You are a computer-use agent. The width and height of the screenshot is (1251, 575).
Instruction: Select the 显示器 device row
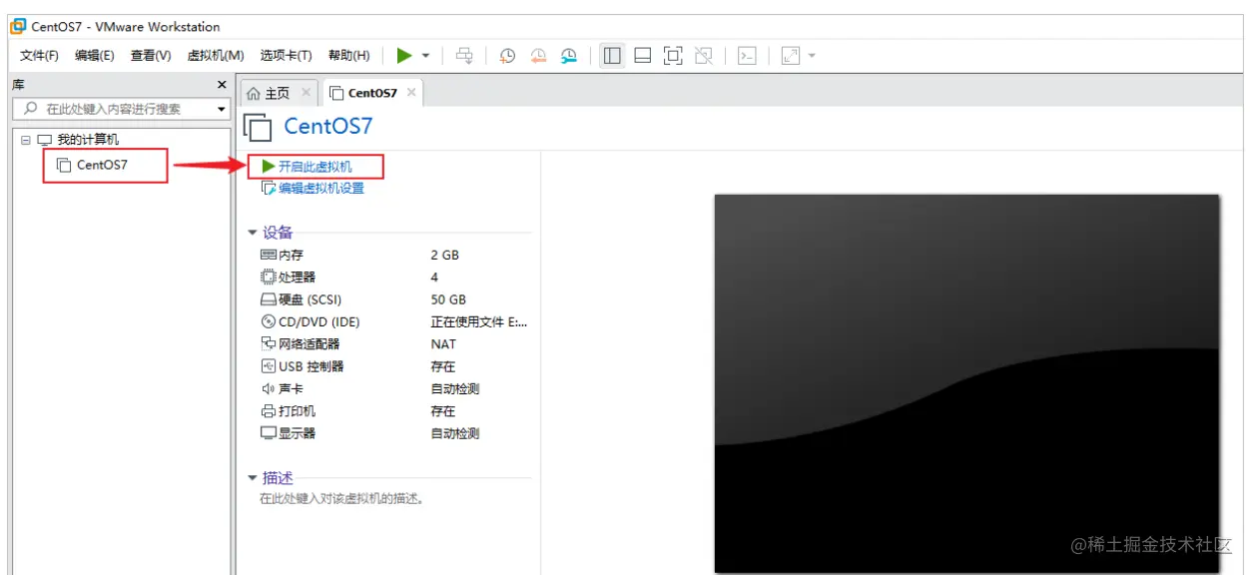(x=394, y=433)
